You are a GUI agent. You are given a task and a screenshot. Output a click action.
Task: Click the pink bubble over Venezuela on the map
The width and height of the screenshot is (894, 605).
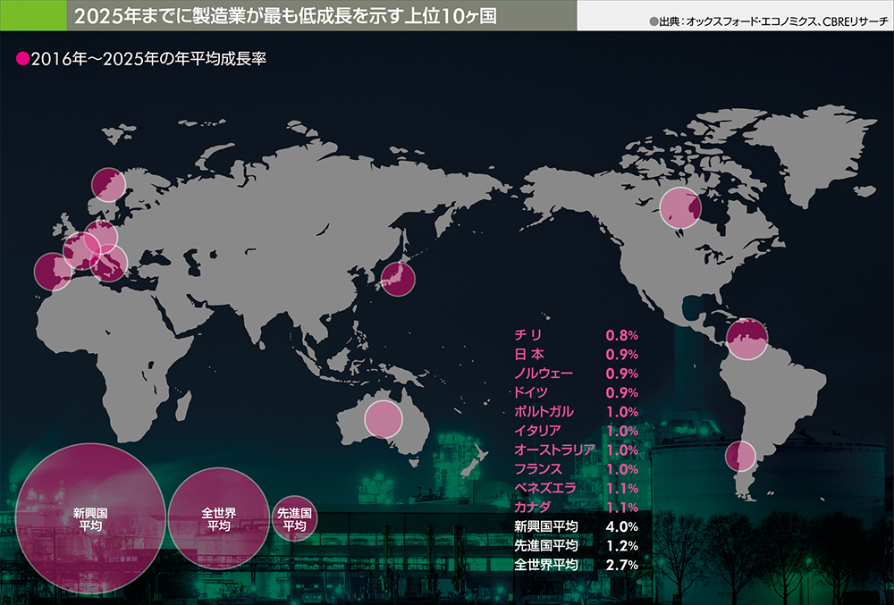[747, 339]
